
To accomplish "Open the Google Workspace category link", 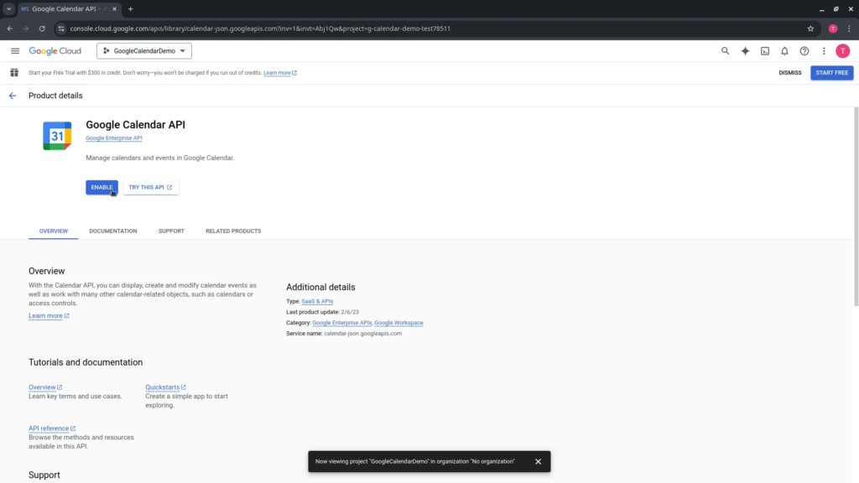I will [x=398, y=323].
